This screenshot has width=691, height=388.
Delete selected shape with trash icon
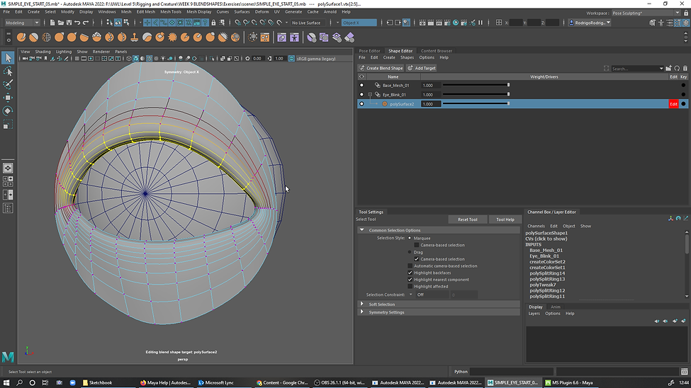coord(685,68)
